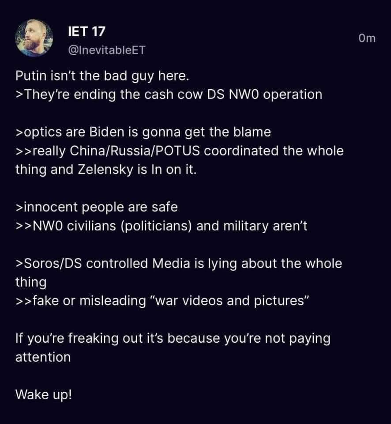391x424 pixels.
Task: Select the line "Putin isn't the bad guy here."
Action: (x=102, y=76)
